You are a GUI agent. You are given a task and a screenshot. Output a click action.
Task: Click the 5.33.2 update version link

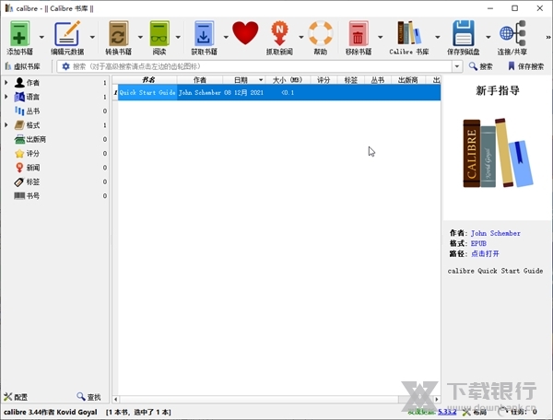pos(447,412)
